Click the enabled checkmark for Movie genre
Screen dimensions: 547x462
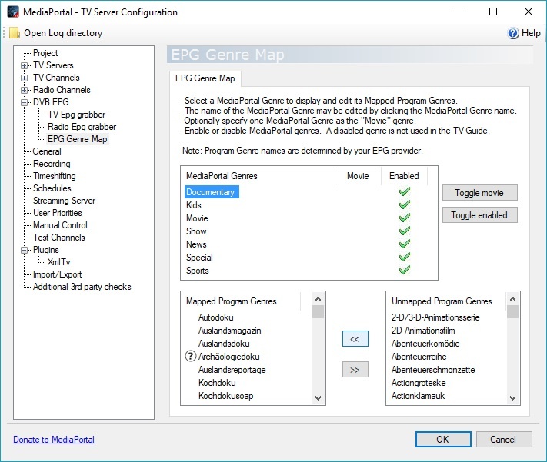click(405, 218)
